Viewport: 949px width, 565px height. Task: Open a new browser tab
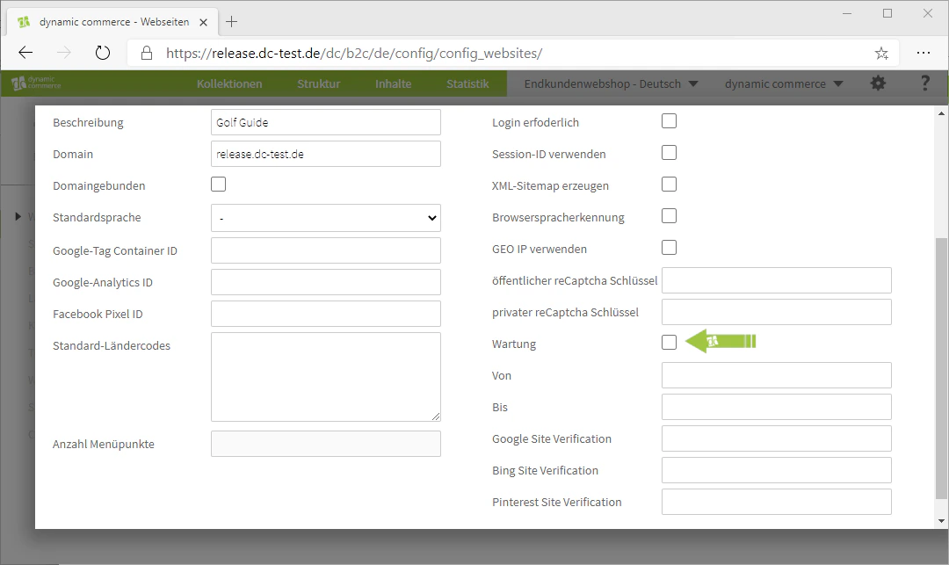click(x=231, y=22)
